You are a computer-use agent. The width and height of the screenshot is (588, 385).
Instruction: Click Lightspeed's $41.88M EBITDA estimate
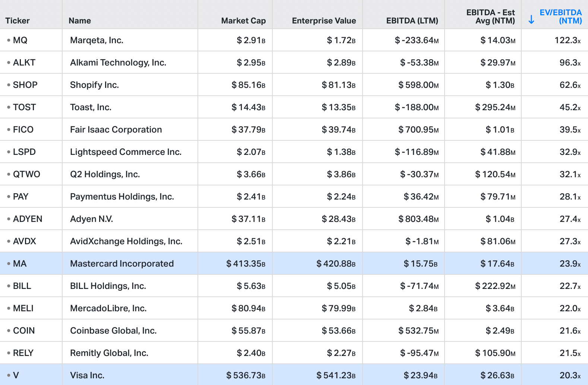pos(498,152)
